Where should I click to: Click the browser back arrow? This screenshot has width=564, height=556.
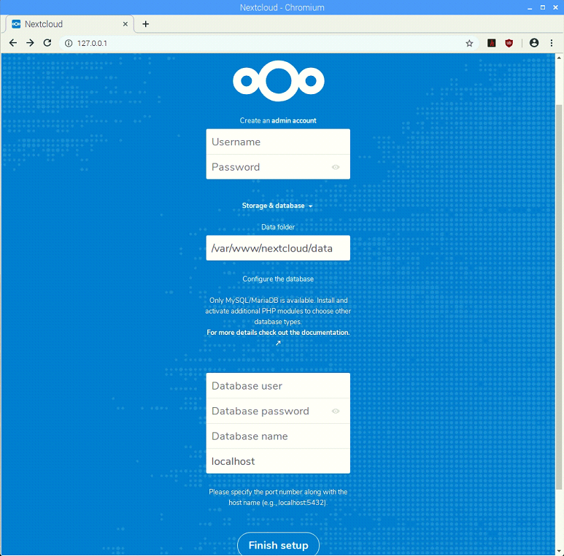point(13,43)
